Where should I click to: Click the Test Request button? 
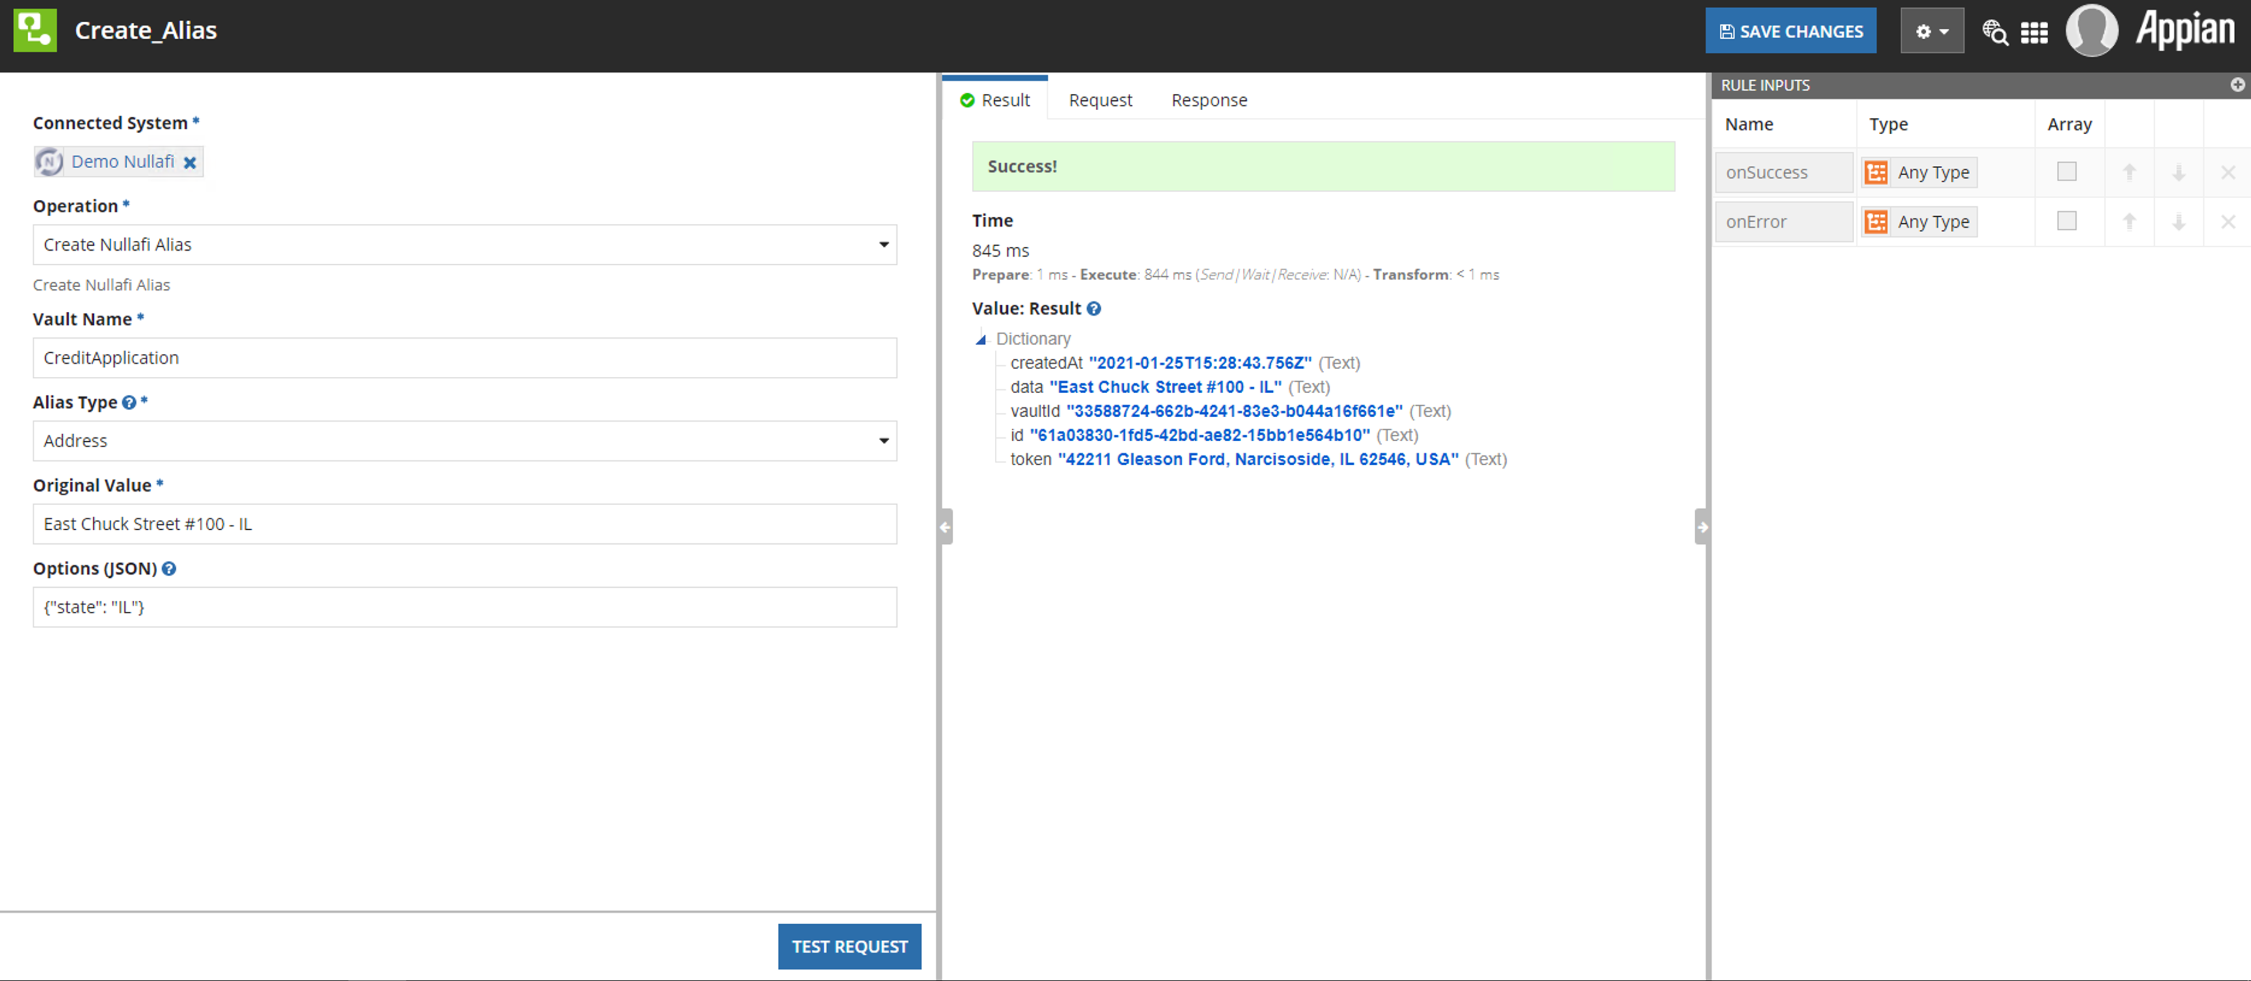pos(849,946)
